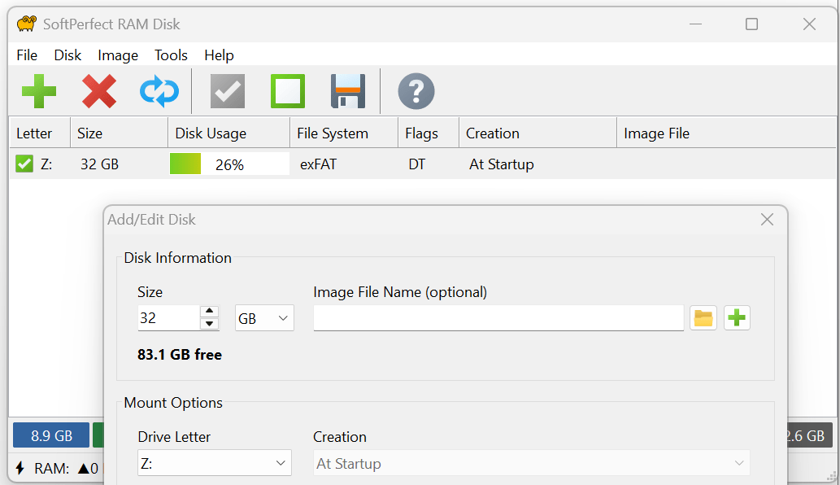
Task: Click the green plus Add Disk toolbar icon
Action: point(39,91)
